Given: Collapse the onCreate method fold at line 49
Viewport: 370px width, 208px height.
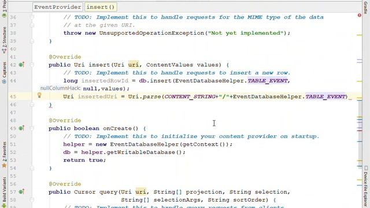Looking at the screenshot, I should point(32,128).
